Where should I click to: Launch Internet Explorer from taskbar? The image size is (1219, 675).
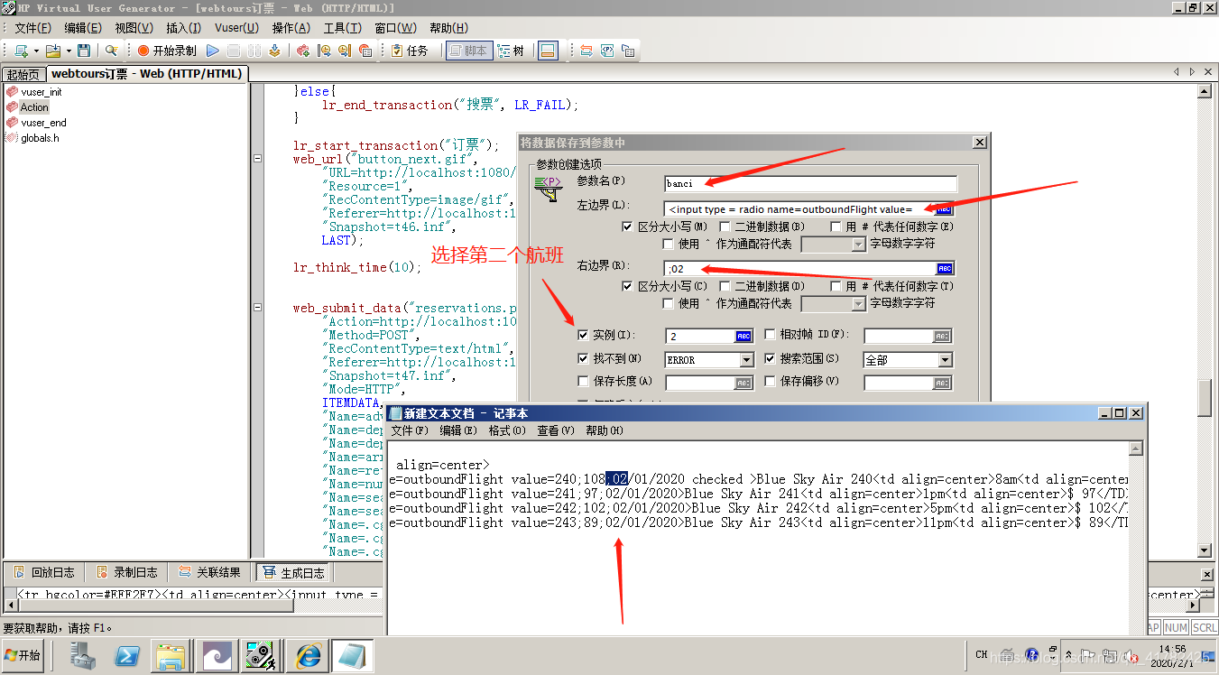[307, 655]
